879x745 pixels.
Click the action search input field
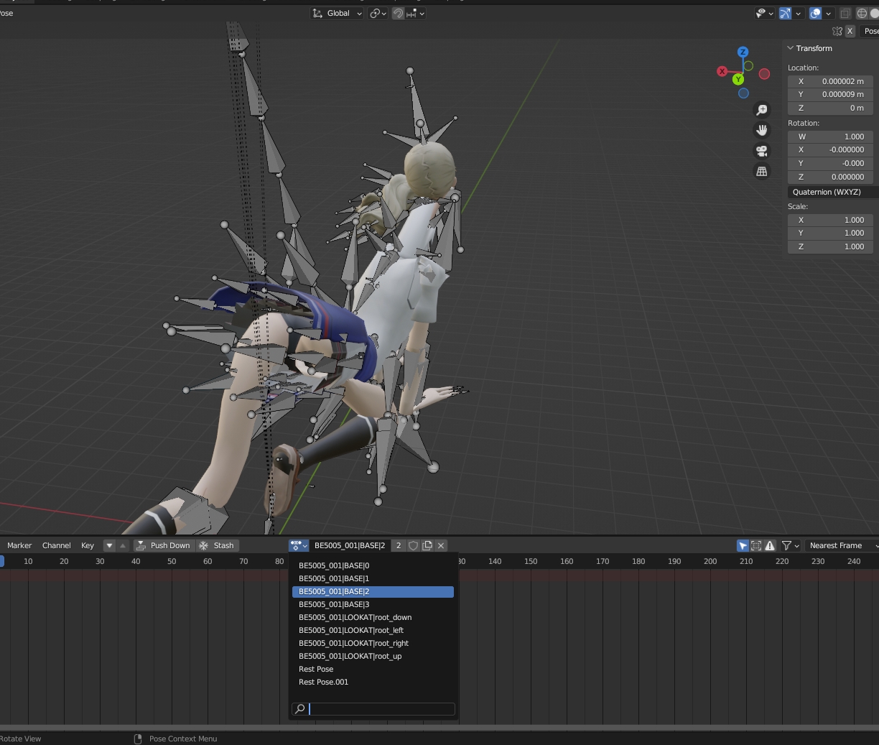(x=381, y=709)
